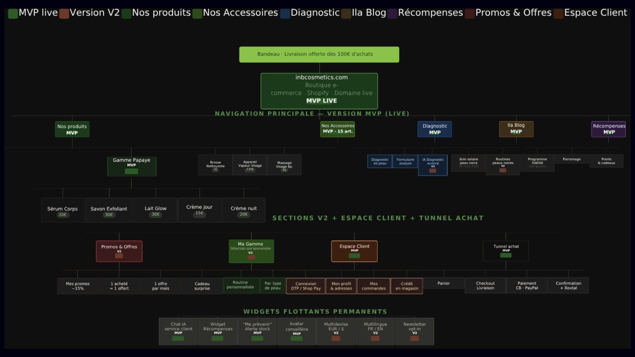This screenshot has width=635, height=357.
Task: Select the Programme fidélité box
Action: [537, 163]
